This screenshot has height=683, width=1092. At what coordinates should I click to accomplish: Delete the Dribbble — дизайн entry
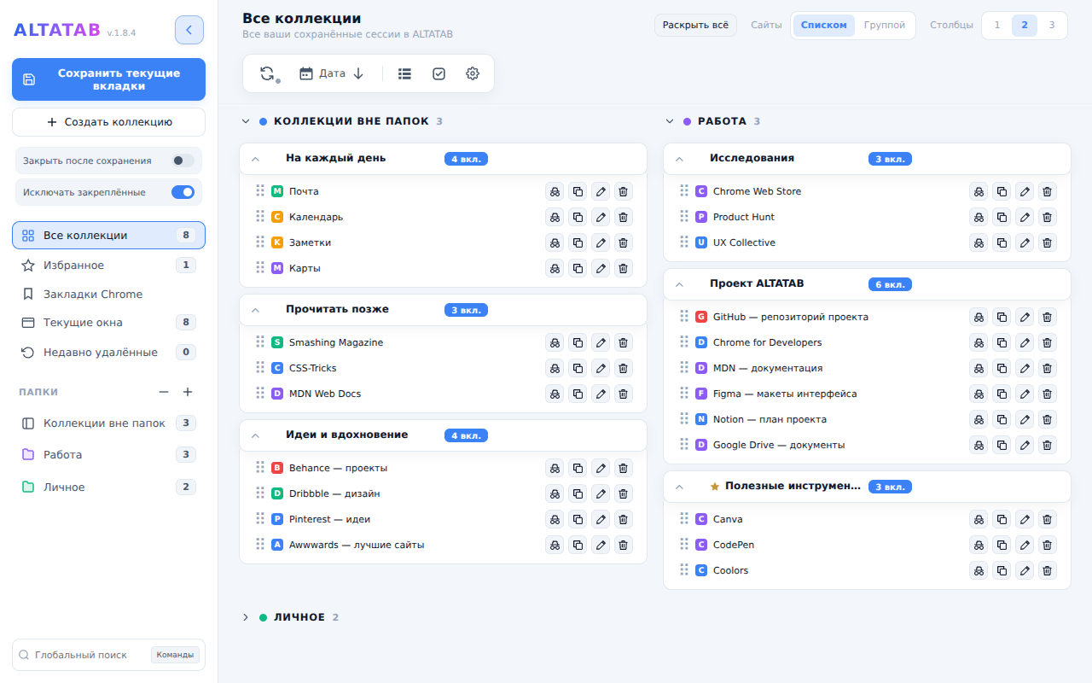(x=624, y=493)
